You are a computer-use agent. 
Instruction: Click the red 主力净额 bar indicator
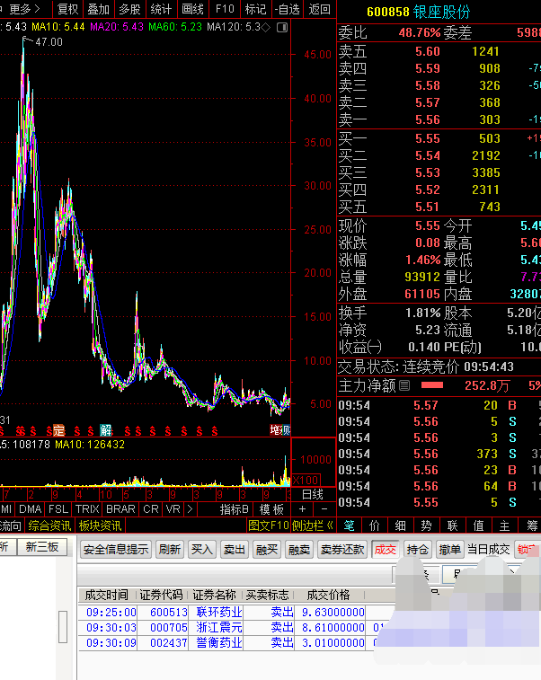432,385
